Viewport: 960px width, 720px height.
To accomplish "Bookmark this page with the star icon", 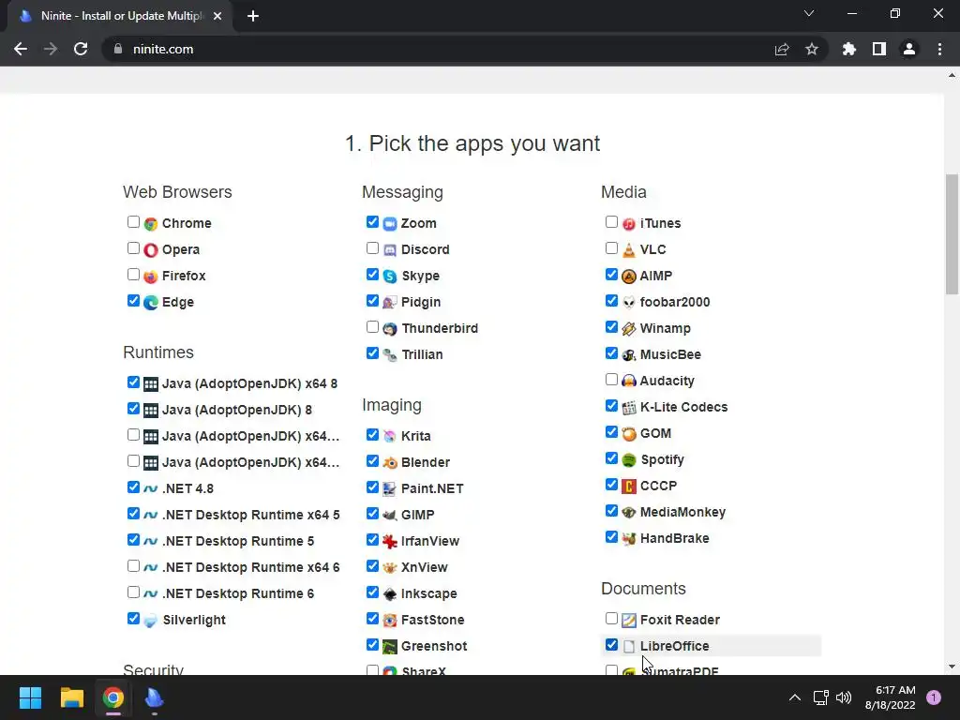I will [812, 49].
